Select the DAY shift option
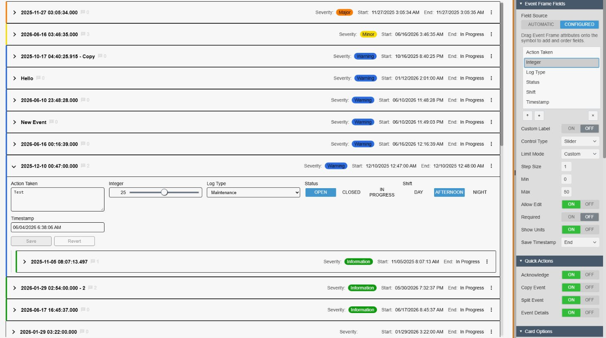Image resolution: width=606 pixels, height=338 pixels. pyautogui.click(x=419, y=192)
